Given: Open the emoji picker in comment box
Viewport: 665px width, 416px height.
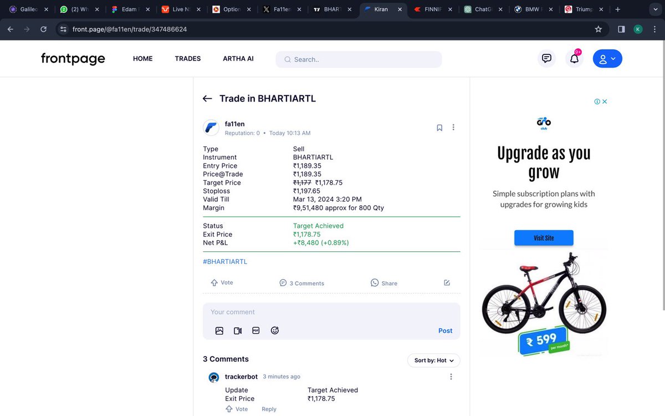Looking at the screenshot, I should click(275, 331).
